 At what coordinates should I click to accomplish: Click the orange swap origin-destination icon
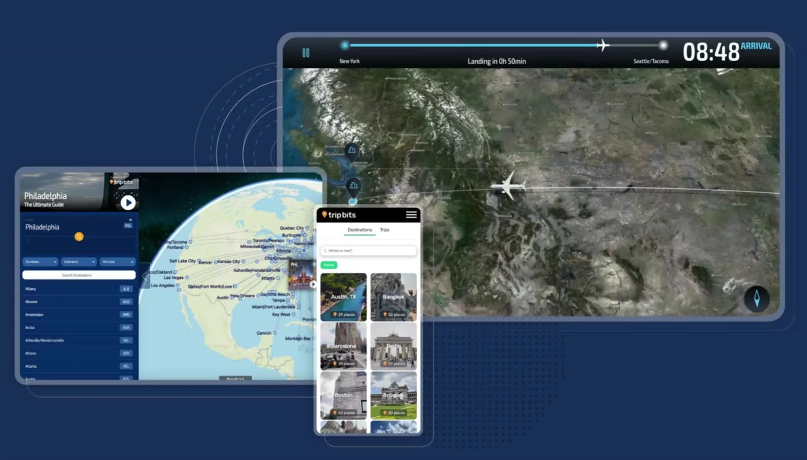pos(79,237)
